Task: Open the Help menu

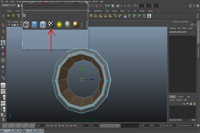Action: 101,2
